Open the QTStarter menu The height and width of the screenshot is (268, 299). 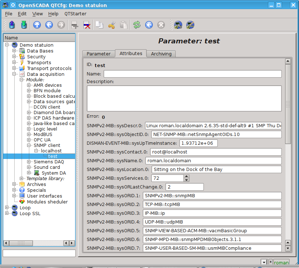tap(75, 13)
